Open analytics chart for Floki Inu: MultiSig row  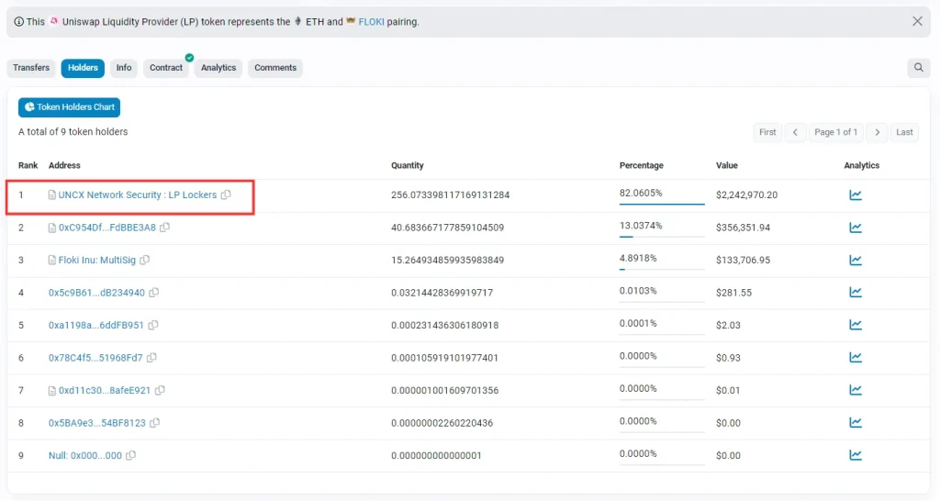pyautogui.click(x=856, y=260)
